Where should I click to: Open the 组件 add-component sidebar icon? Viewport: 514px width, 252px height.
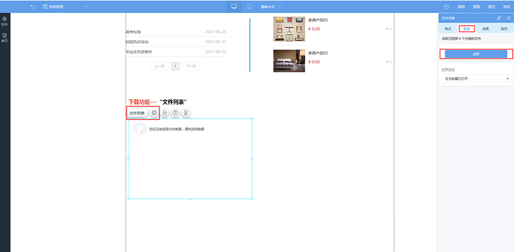pyautogui.click(x=5, y=21)
